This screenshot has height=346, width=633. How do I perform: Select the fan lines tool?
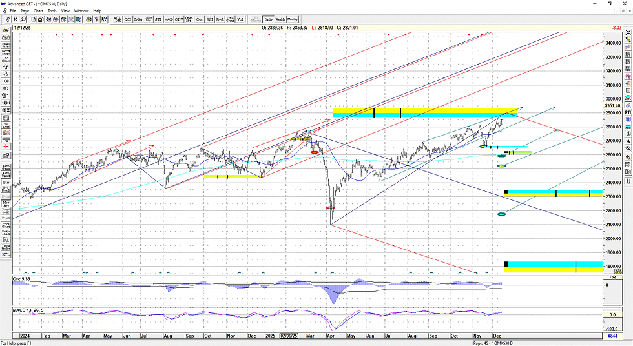point(628,83)
